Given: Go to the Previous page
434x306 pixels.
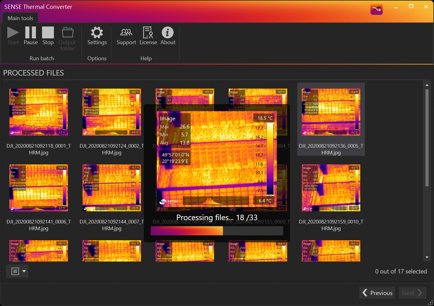Looking at the screenshot, I should click(x=377, y=293).
